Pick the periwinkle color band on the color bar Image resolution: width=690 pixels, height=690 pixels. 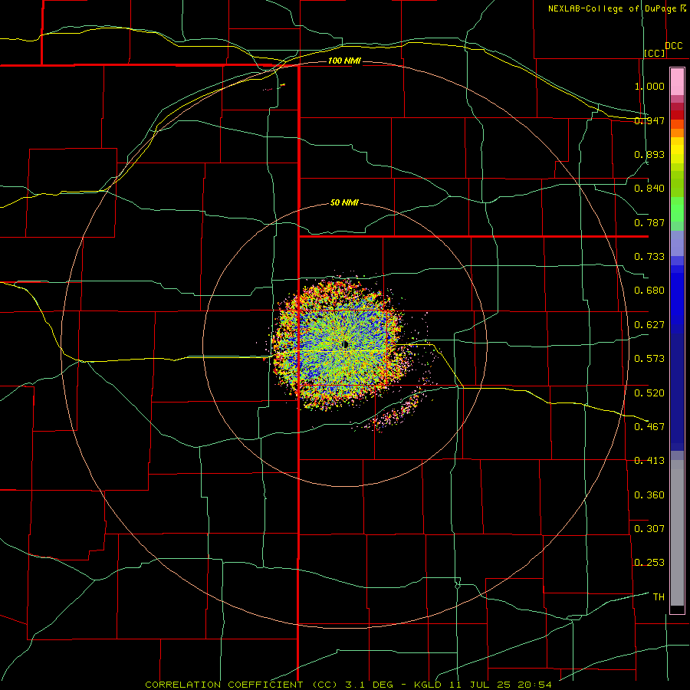(677, 243)
